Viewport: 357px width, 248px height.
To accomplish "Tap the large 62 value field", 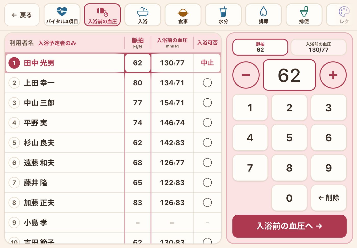I will [289, 75].
